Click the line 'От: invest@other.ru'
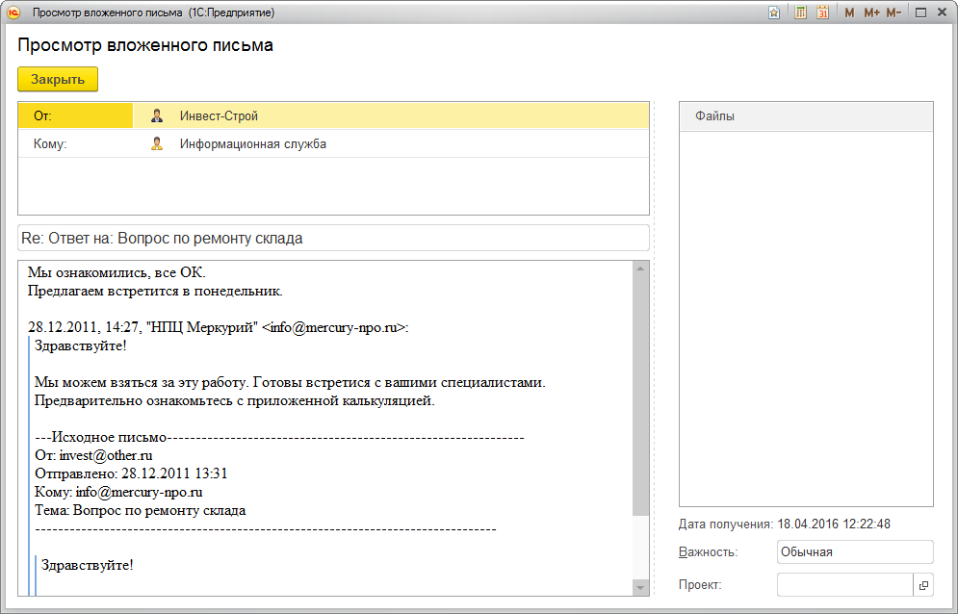 [93, 455]
